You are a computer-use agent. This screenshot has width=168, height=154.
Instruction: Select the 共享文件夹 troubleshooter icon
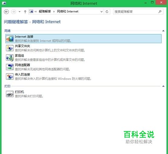(x=10, y=48)
